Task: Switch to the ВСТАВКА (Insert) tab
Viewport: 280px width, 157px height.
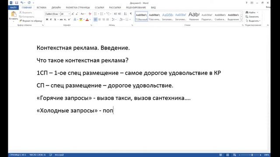Action: (42, 7)
